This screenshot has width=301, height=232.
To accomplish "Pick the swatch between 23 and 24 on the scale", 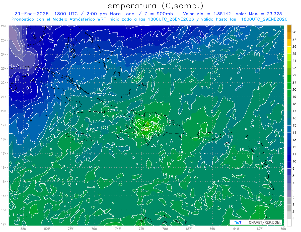I will [289, 64].
